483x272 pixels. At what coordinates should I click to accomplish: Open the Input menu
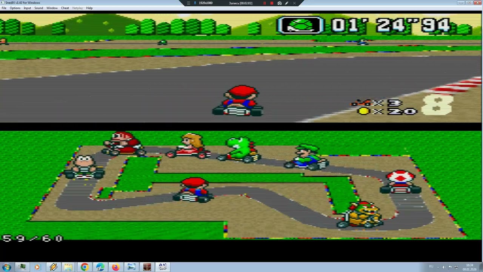pos(27,8)
